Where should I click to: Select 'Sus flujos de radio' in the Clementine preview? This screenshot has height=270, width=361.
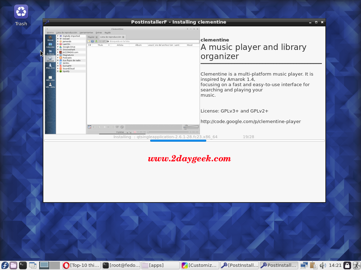tap(71, 60)
